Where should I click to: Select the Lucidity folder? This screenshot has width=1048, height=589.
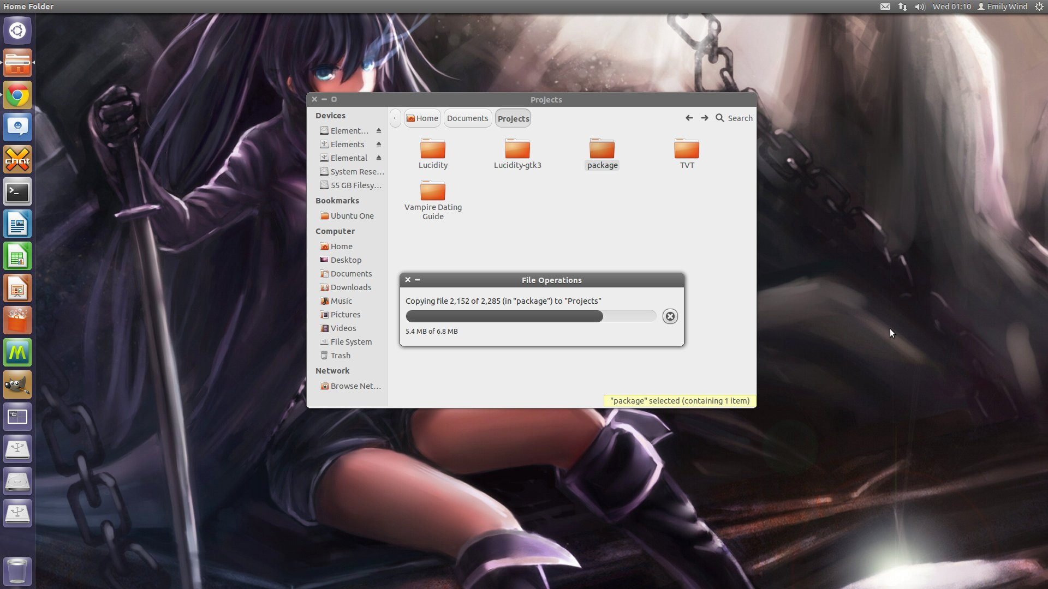[433, 154]
